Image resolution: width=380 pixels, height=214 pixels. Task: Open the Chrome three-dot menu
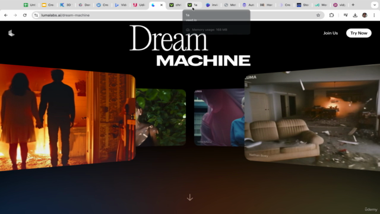pyautogui.click(x=374, y=15)
